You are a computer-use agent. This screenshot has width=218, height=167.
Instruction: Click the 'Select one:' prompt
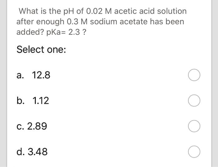[41, 49]
